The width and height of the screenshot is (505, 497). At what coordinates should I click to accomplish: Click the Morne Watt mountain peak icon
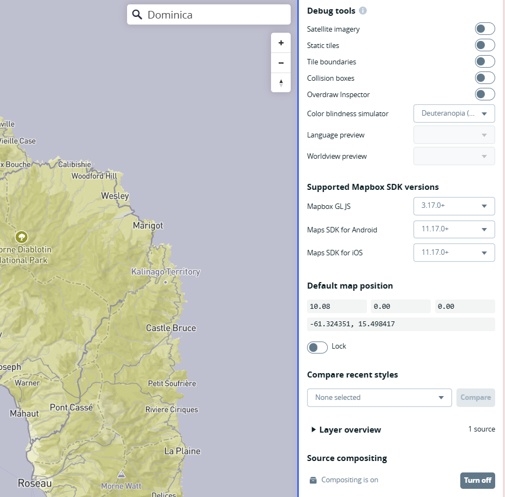[x=121, y=475]
